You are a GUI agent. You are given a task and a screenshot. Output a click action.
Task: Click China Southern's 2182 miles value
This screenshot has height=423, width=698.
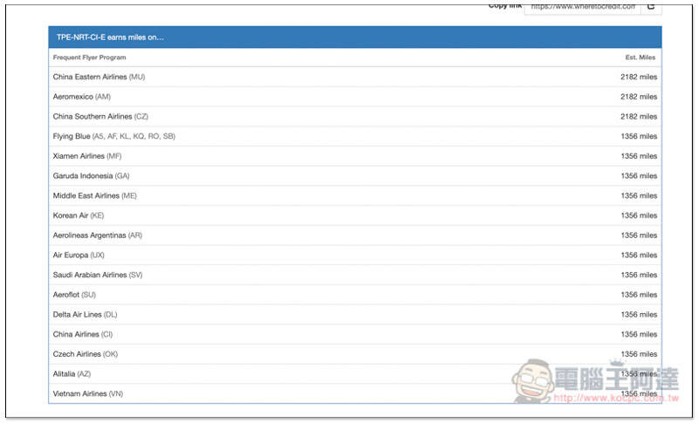pyautogui.click(x=639, y=117)
